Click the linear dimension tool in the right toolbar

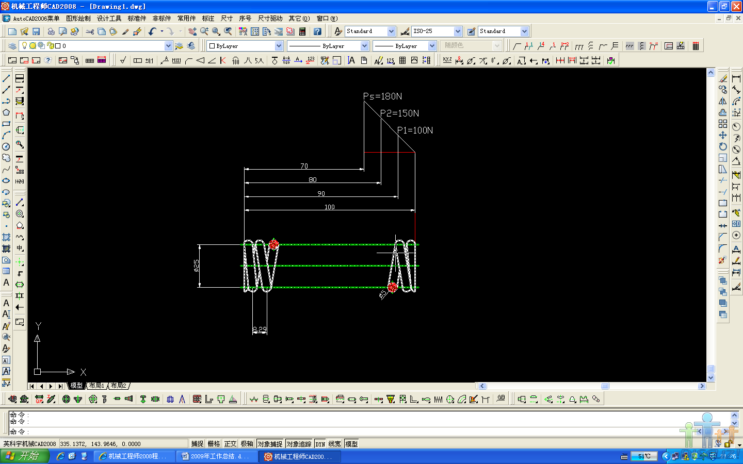[736, 78]
